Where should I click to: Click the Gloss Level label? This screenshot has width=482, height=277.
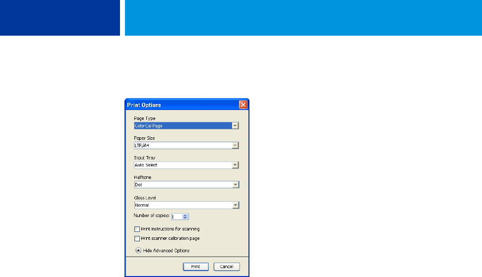[x=145, y=198]
